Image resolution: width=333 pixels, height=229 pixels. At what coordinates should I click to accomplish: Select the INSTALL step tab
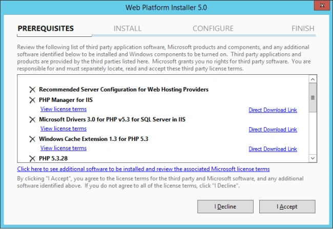point(128,28)
